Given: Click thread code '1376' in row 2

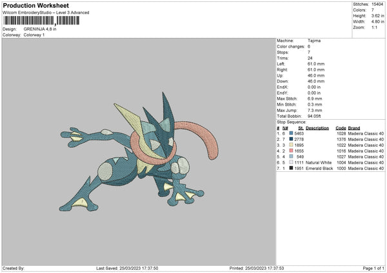Looking at the screenshot, I should (x=341, y=140).
